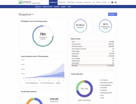Click the asset simulation area chart
This screenshot has width=136, height=104.
45,71
